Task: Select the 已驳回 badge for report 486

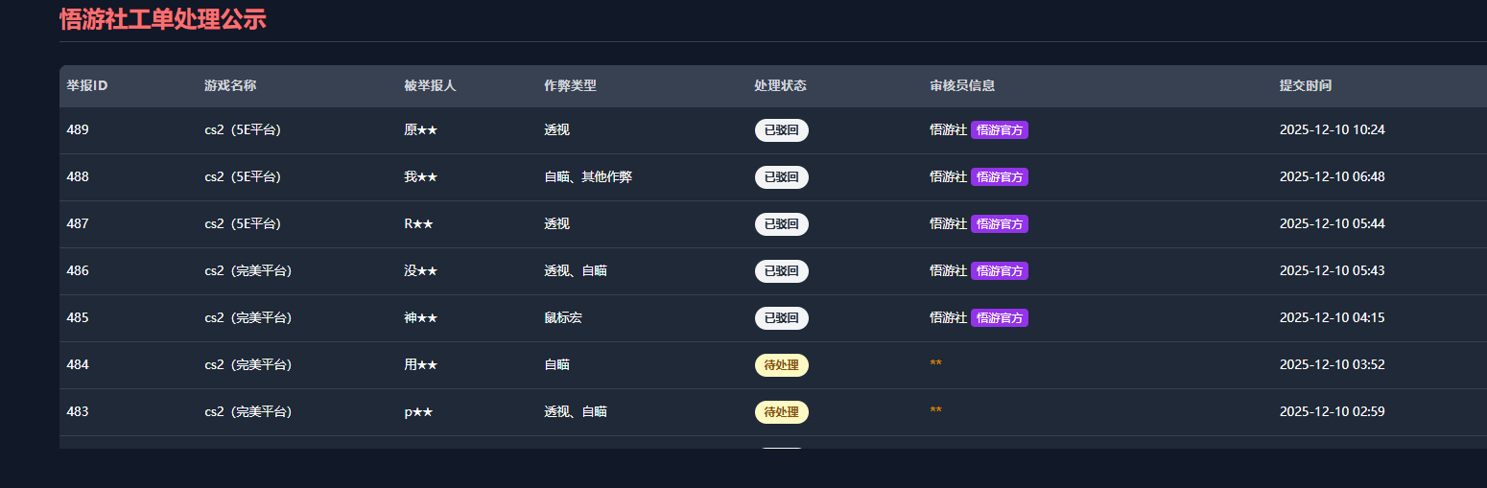Action: pyautogui.click(x=781, y=271)
